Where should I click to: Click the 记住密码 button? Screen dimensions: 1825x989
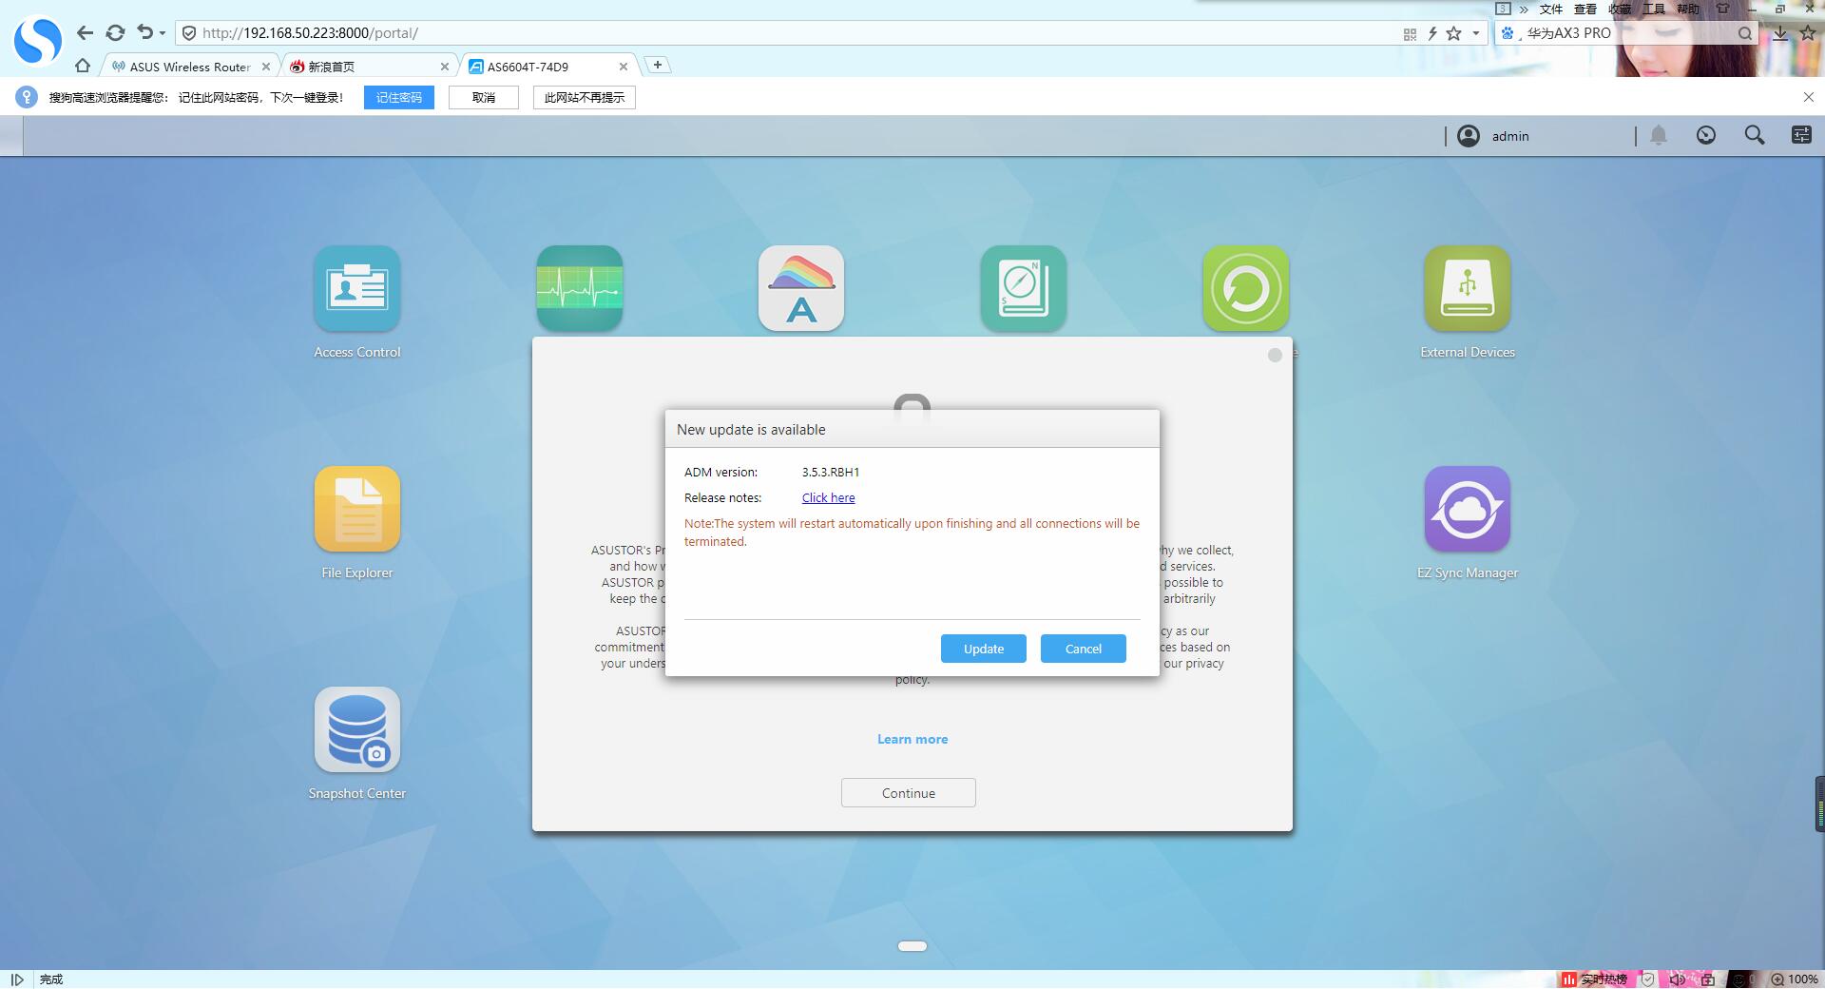click(399, 97)
